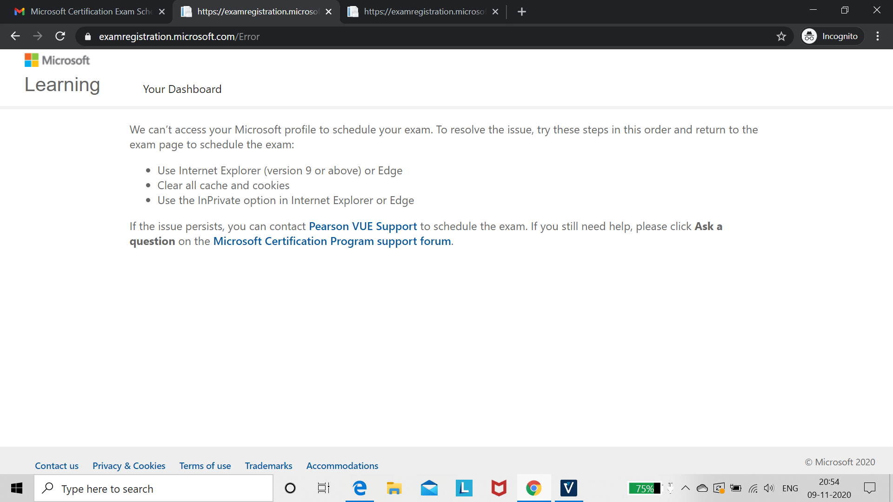Open the Mail app from the taskbar
The image size is (893, 502).
coord(429,488)
